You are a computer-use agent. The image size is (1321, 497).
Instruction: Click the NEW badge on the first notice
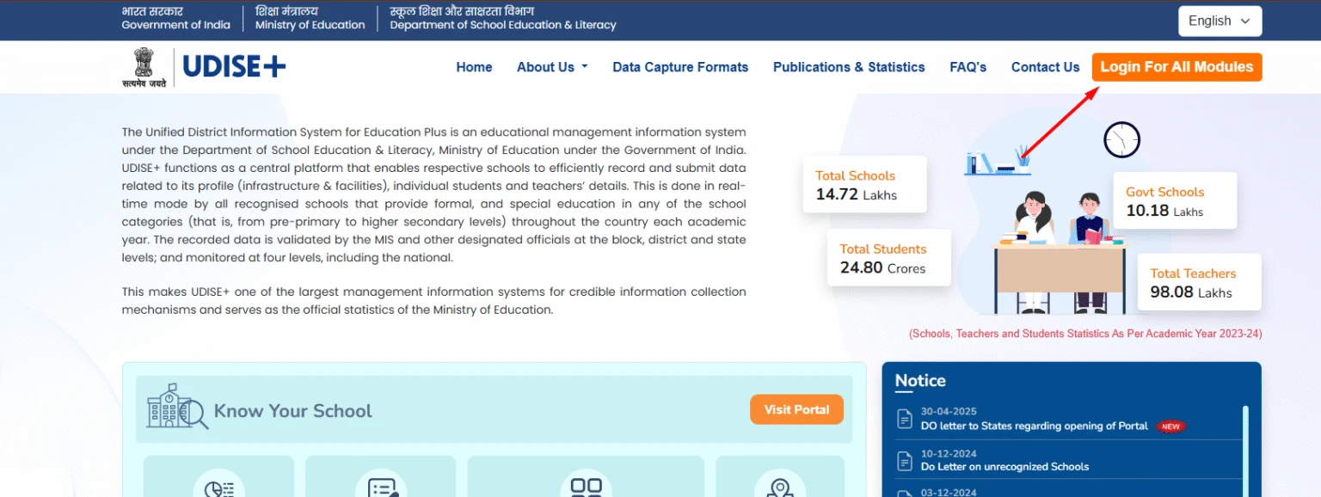(x=1170, y=426)
